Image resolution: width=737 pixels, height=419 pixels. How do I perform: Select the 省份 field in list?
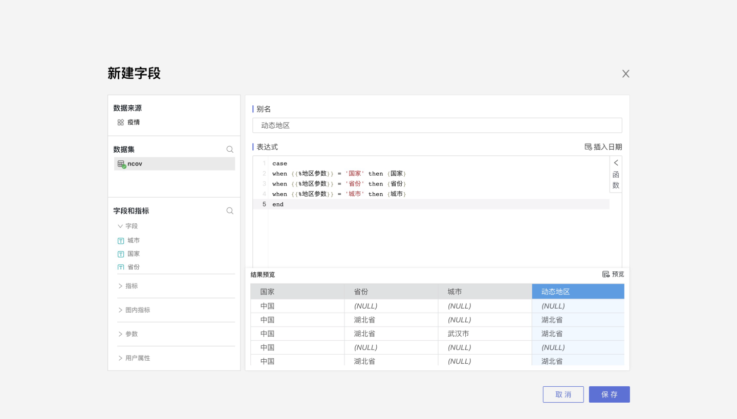133,267
